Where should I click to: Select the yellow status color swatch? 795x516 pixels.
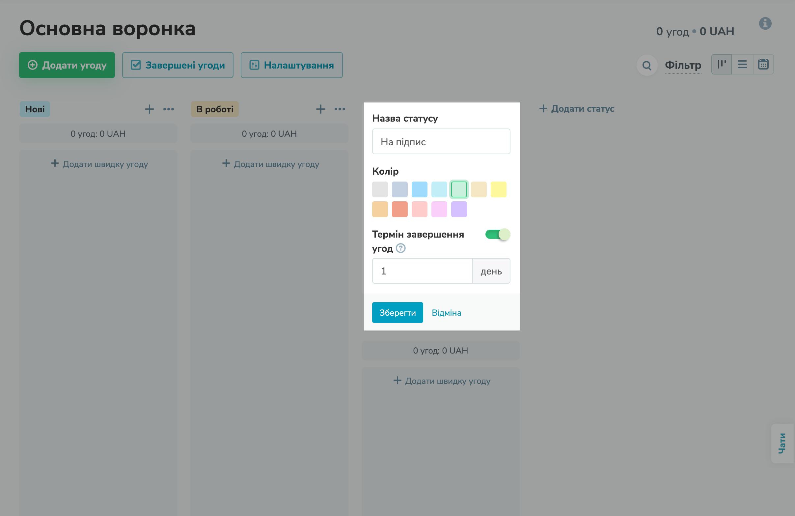(x=498, y=189)
